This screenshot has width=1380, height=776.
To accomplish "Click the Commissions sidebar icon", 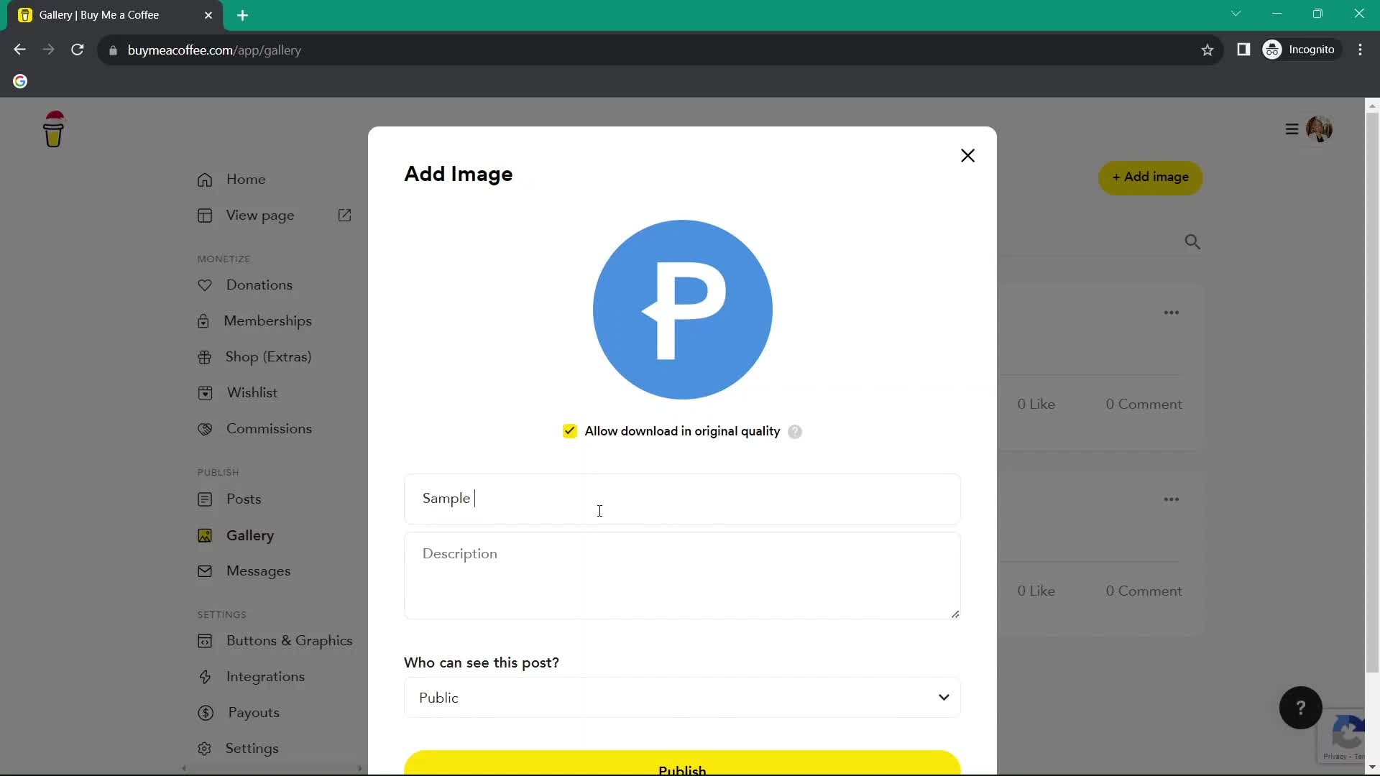I will click(205, 428).
